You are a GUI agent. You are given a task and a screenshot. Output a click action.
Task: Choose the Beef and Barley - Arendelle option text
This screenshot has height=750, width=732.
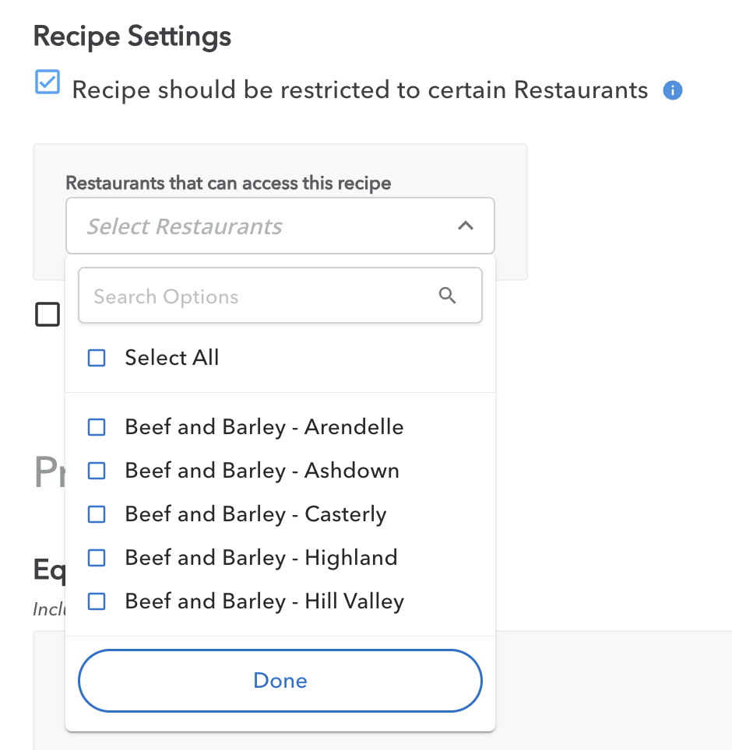[x=264, y=427]
